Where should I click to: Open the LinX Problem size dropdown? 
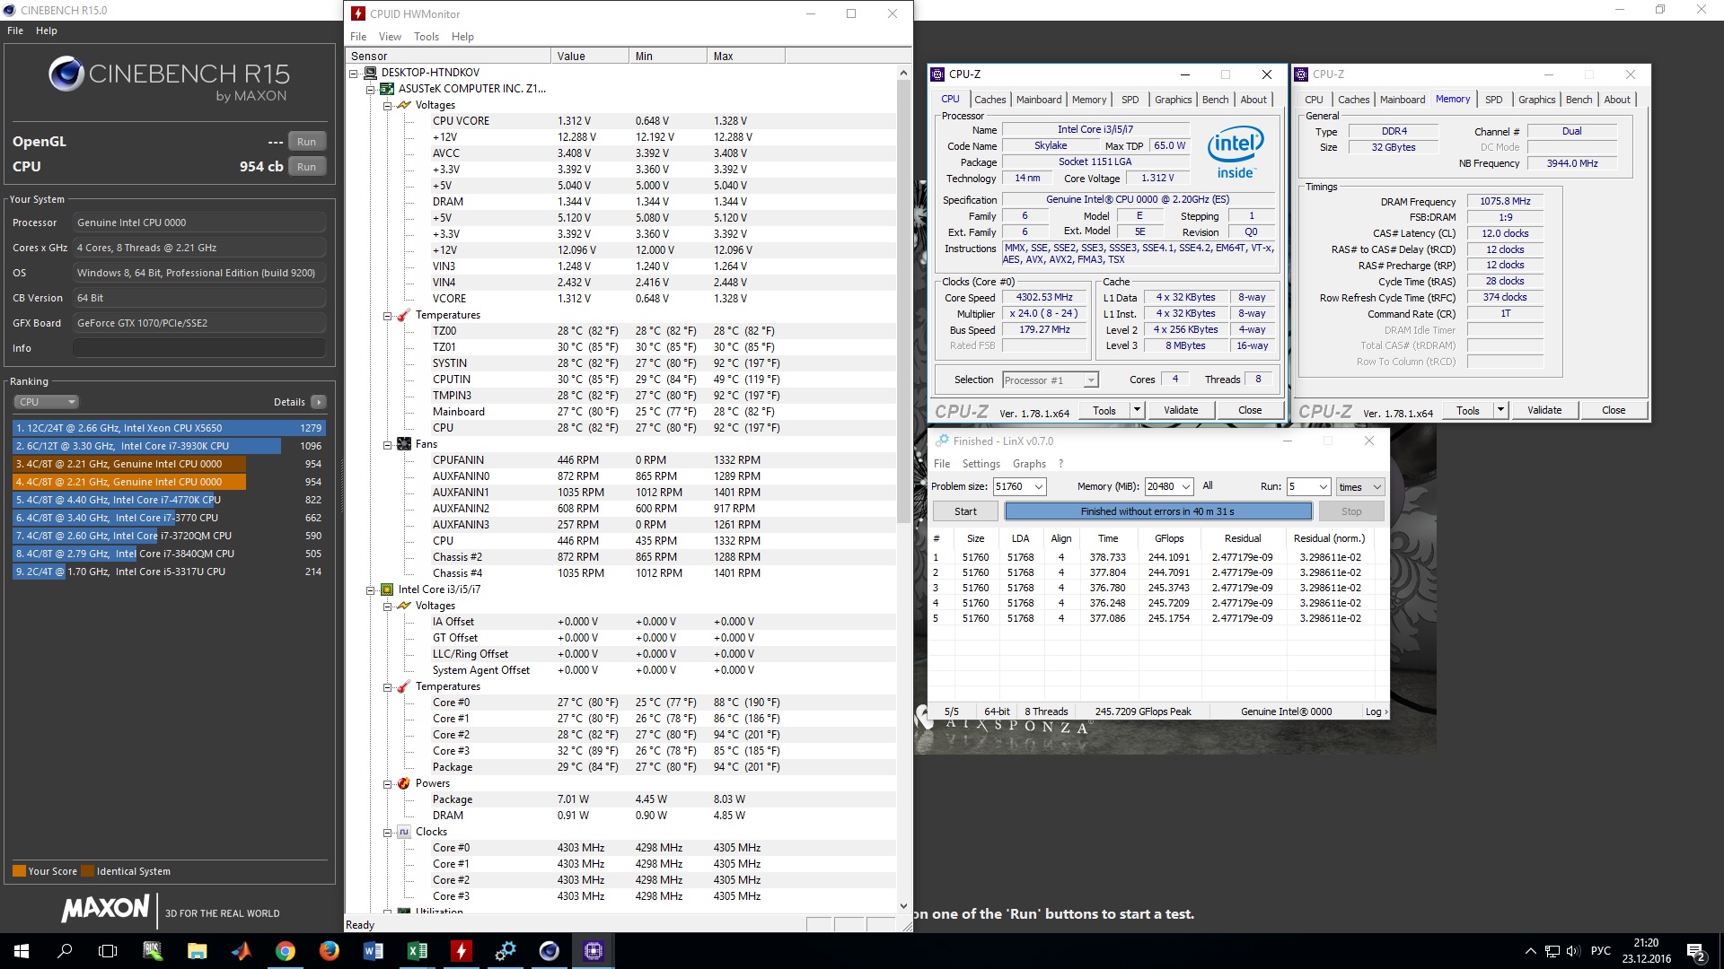[x=1039, y=486]
